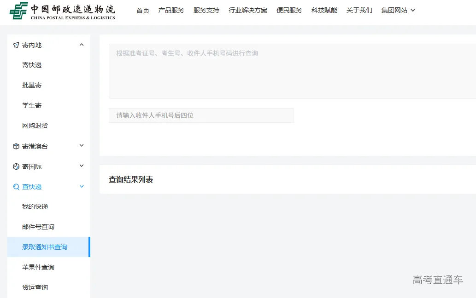Switch to the 产品服务 menu
The width and height of the screenshot is (476, 298).
[x=171, y=10]
